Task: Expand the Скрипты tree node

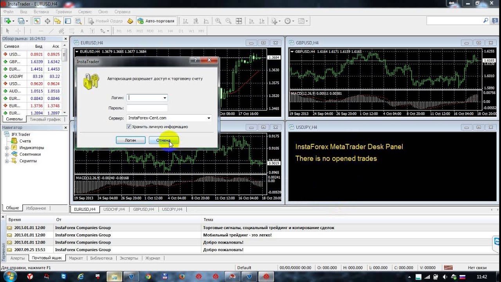Action: pos(7,161)
